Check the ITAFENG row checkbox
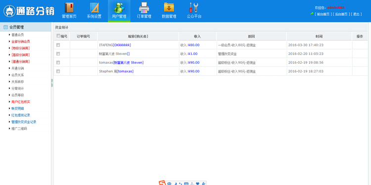 coord(58,45)
